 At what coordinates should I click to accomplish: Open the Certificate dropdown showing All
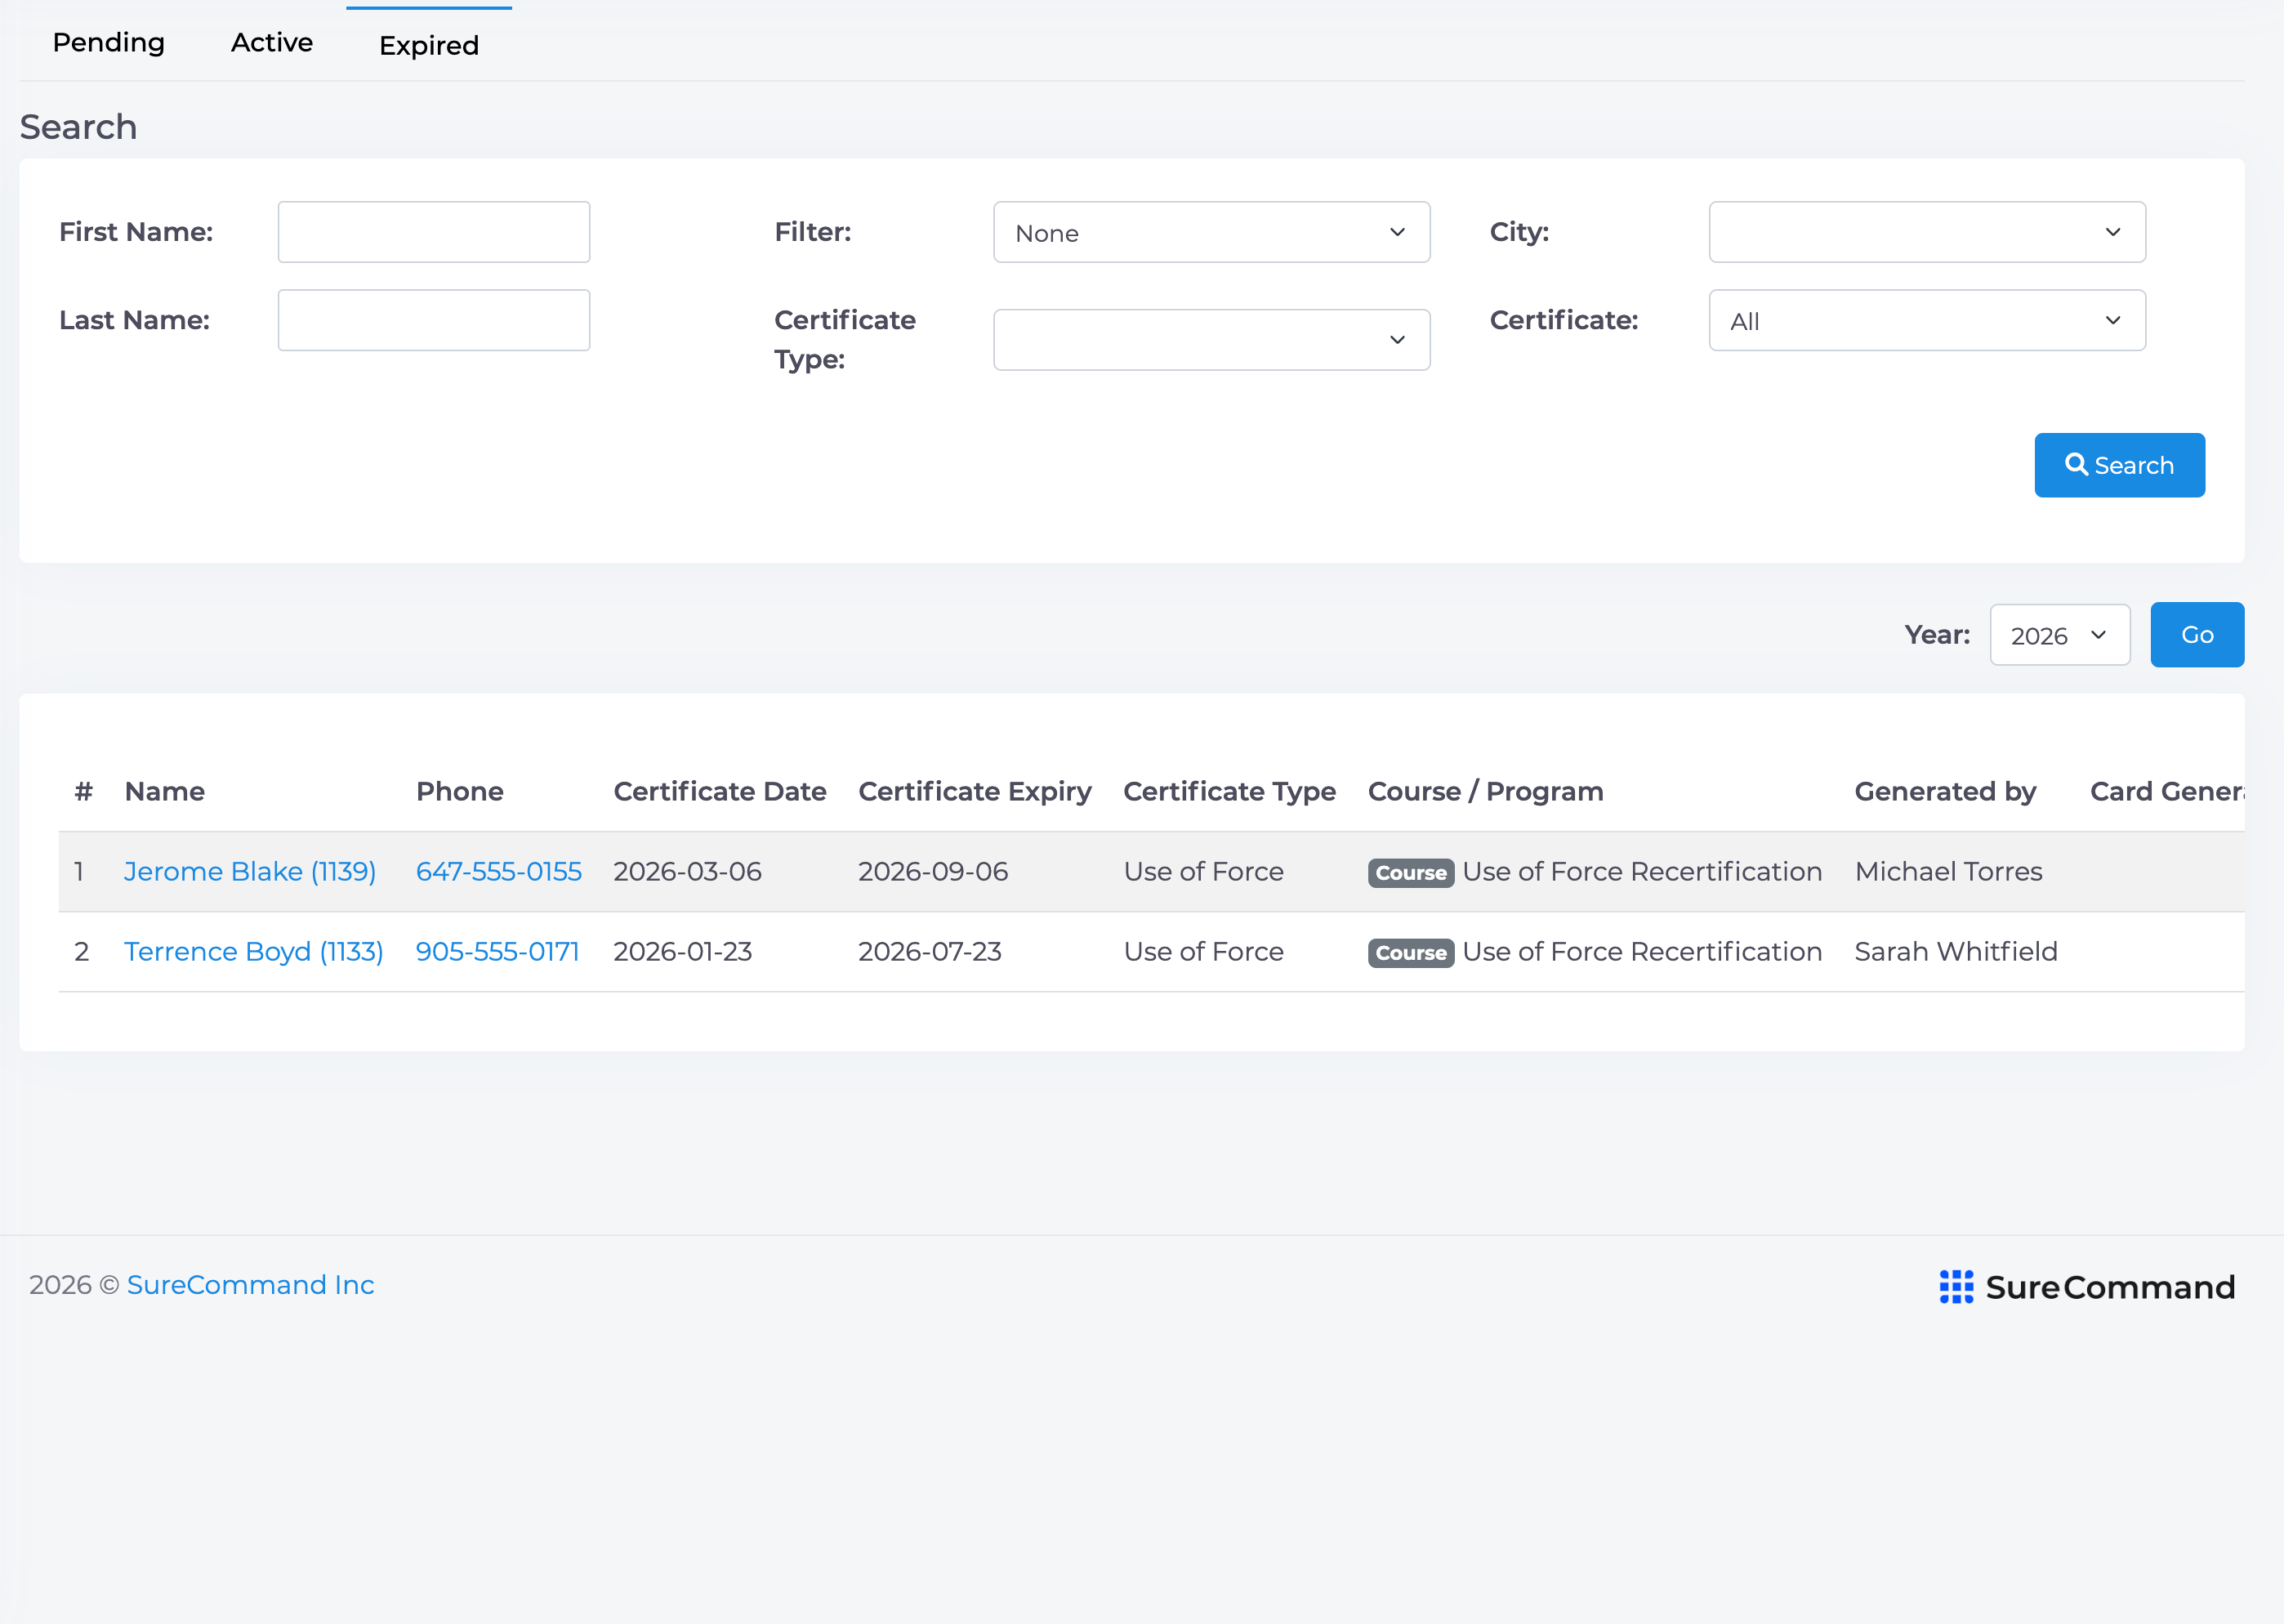pyautogui.click(x=1927, y=320)
